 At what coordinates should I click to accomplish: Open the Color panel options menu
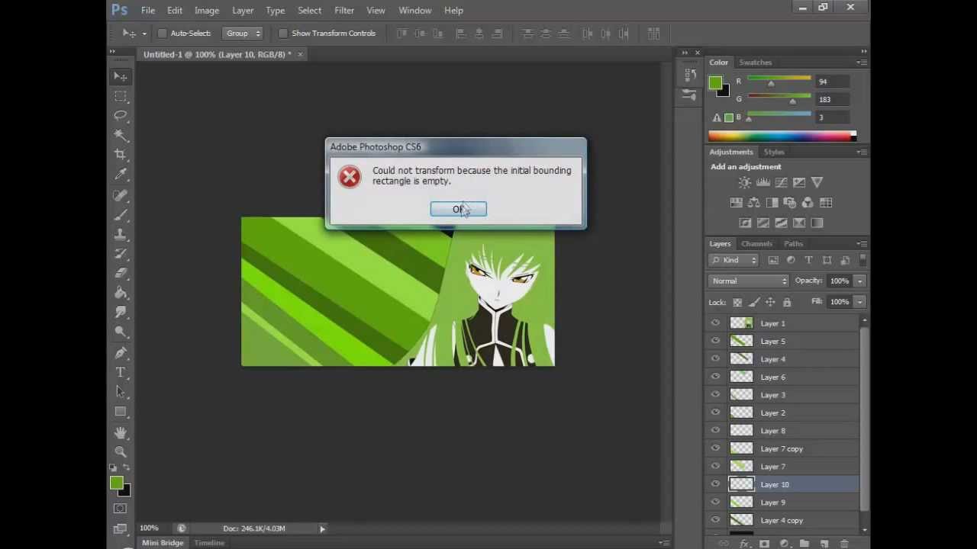tap(861, 63)
